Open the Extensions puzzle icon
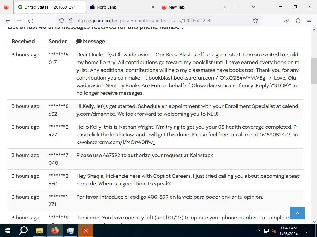 click(298, 20)
